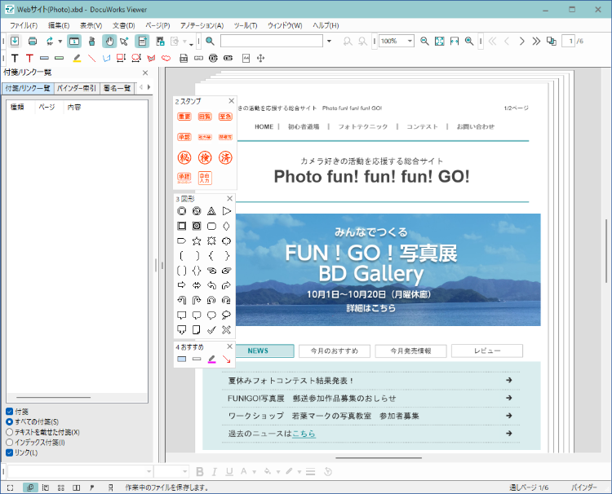This screenshot has width=612, height=494.
Task: Choose the triangle shape in 図形 palette
Action: point(211,211)
